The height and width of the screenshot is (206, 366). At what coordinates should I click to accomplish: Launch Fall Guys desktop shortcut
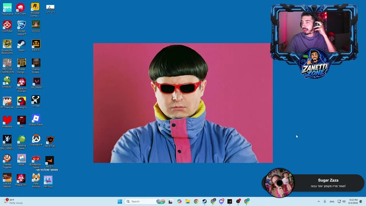pos(48,181)
